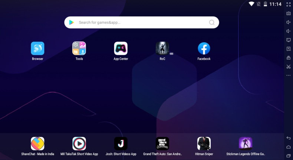
Task: Click the AD badge beside RoC
Action: (x=171, y=54)
